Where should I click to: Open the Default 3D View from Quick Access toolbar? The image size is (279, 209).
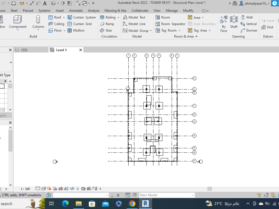(x=53, y=4)
